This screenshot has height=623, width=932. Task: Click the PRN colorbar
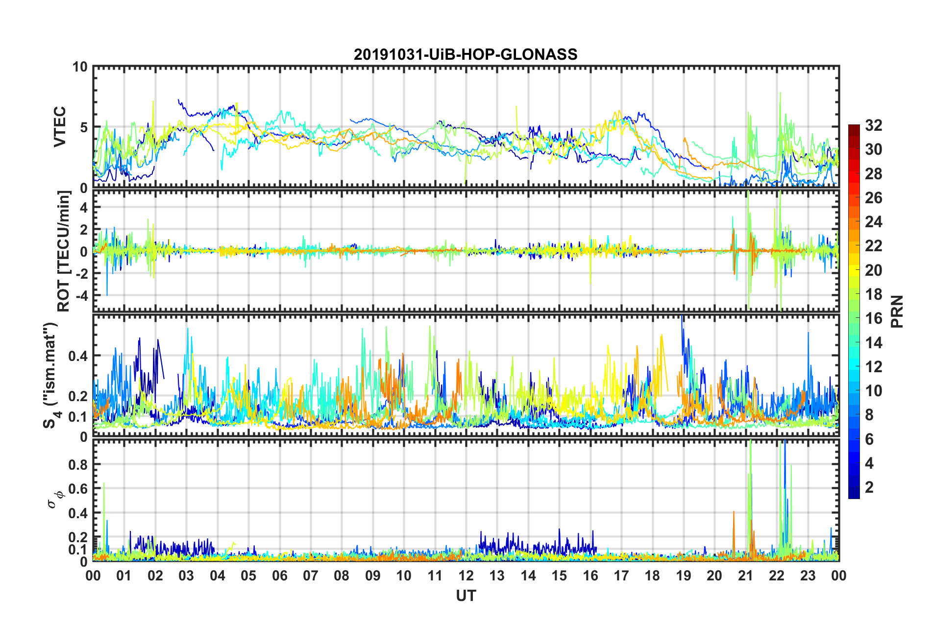click(x=854, y=311)
